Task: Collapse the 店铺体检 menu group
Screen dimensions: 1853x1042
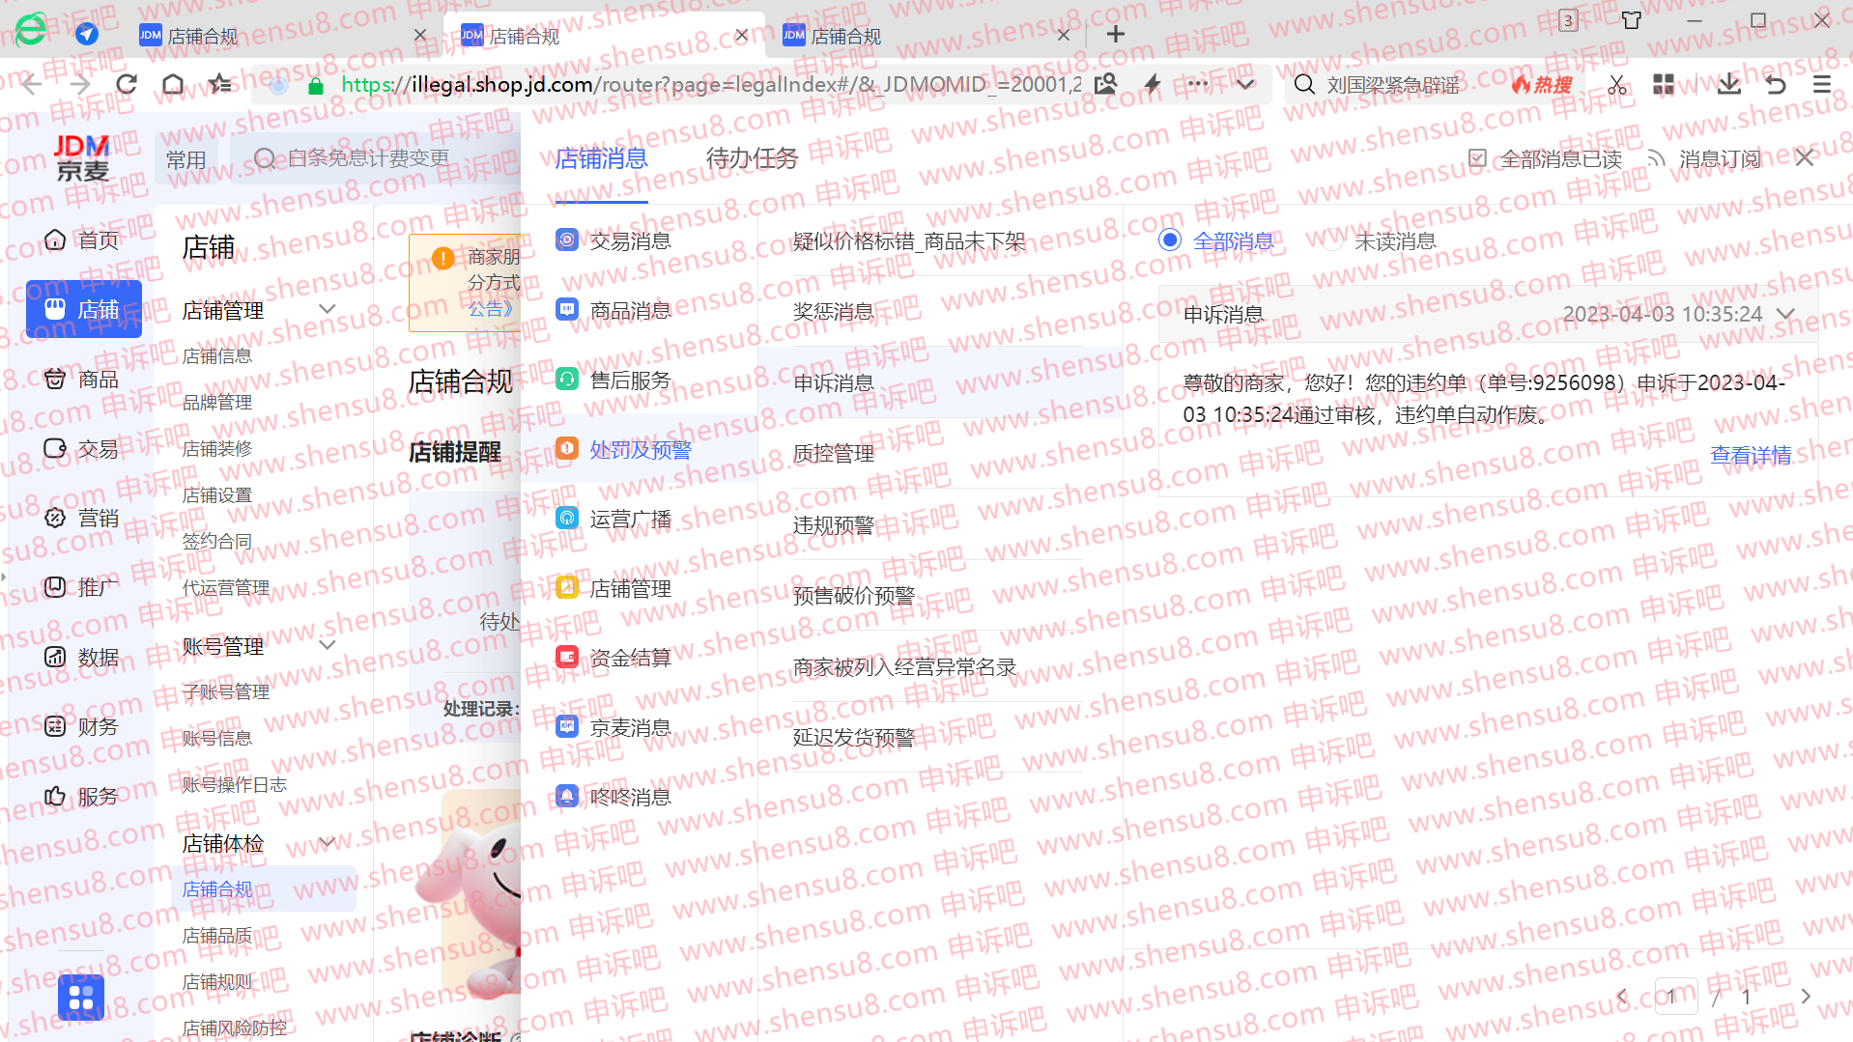Action: tap(328, 842)
